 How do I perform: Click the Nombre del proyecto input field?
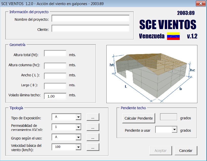pos(90,18)
